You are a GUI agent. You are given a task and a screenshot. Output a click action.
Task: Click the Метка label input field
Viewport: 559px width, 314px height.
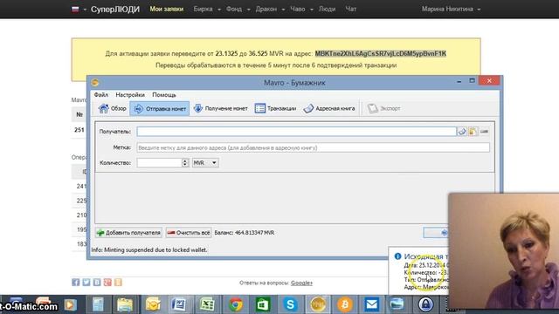click(x=313, y=147)
